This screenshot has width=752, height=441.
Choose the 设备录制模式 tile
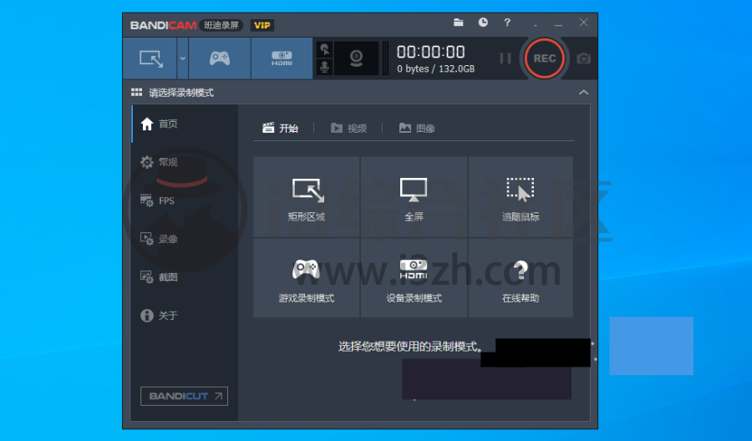414,278
